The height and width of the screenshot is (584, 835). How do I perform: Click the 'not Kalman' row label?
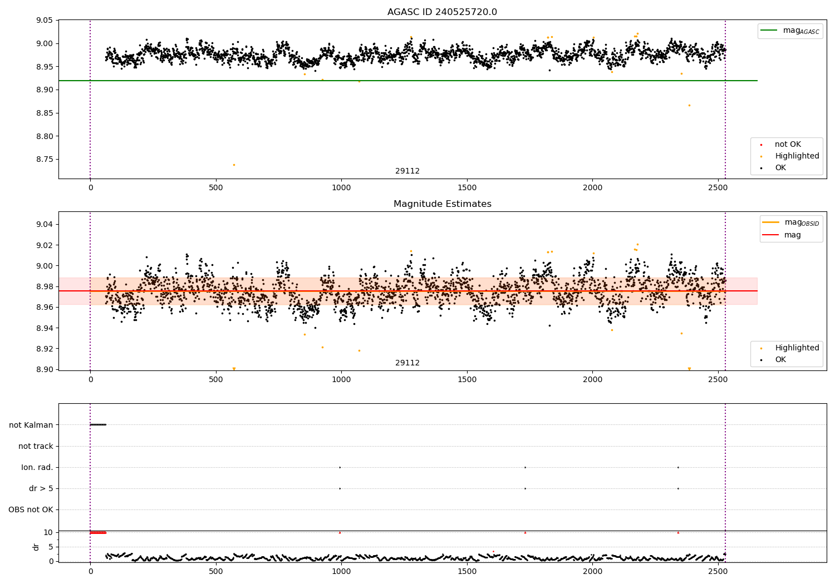point(31,425)
